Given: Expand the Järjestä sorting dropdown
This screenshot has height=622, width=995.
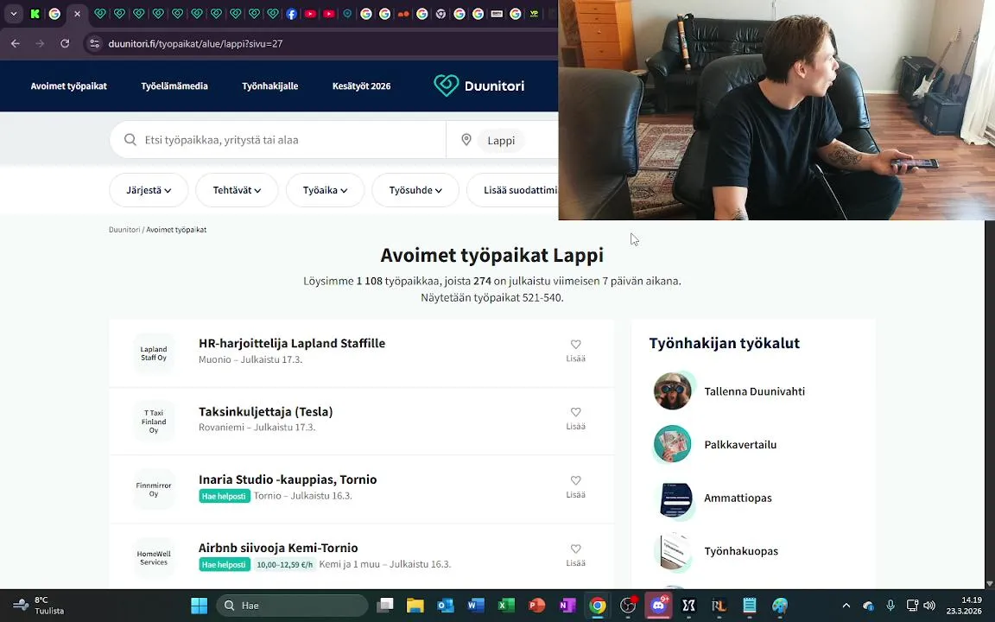Looking at the screenshot, I should pyautogui.click(x=149, y=190).
